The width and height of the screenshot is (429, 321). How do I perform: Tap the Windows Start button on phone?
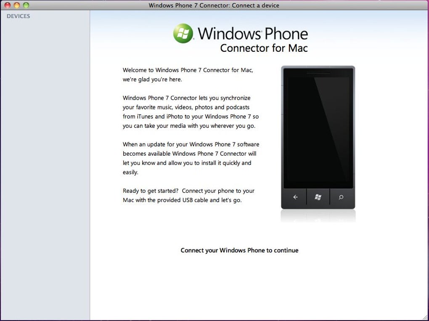click(318, 197)
